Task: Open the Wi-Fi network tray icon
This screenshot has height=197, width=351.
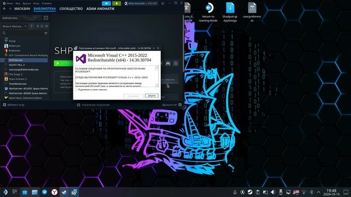Action: pos(304,192)
